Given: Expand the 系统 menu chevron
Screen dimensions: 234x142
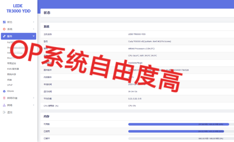Looking at the screenshot, I should [x=34, y=29].
